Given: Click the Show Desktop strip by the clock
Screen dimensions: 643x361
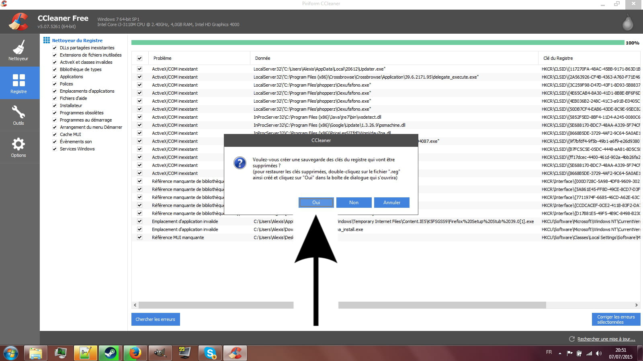Looking at the screenshot, I should [640, 353].
